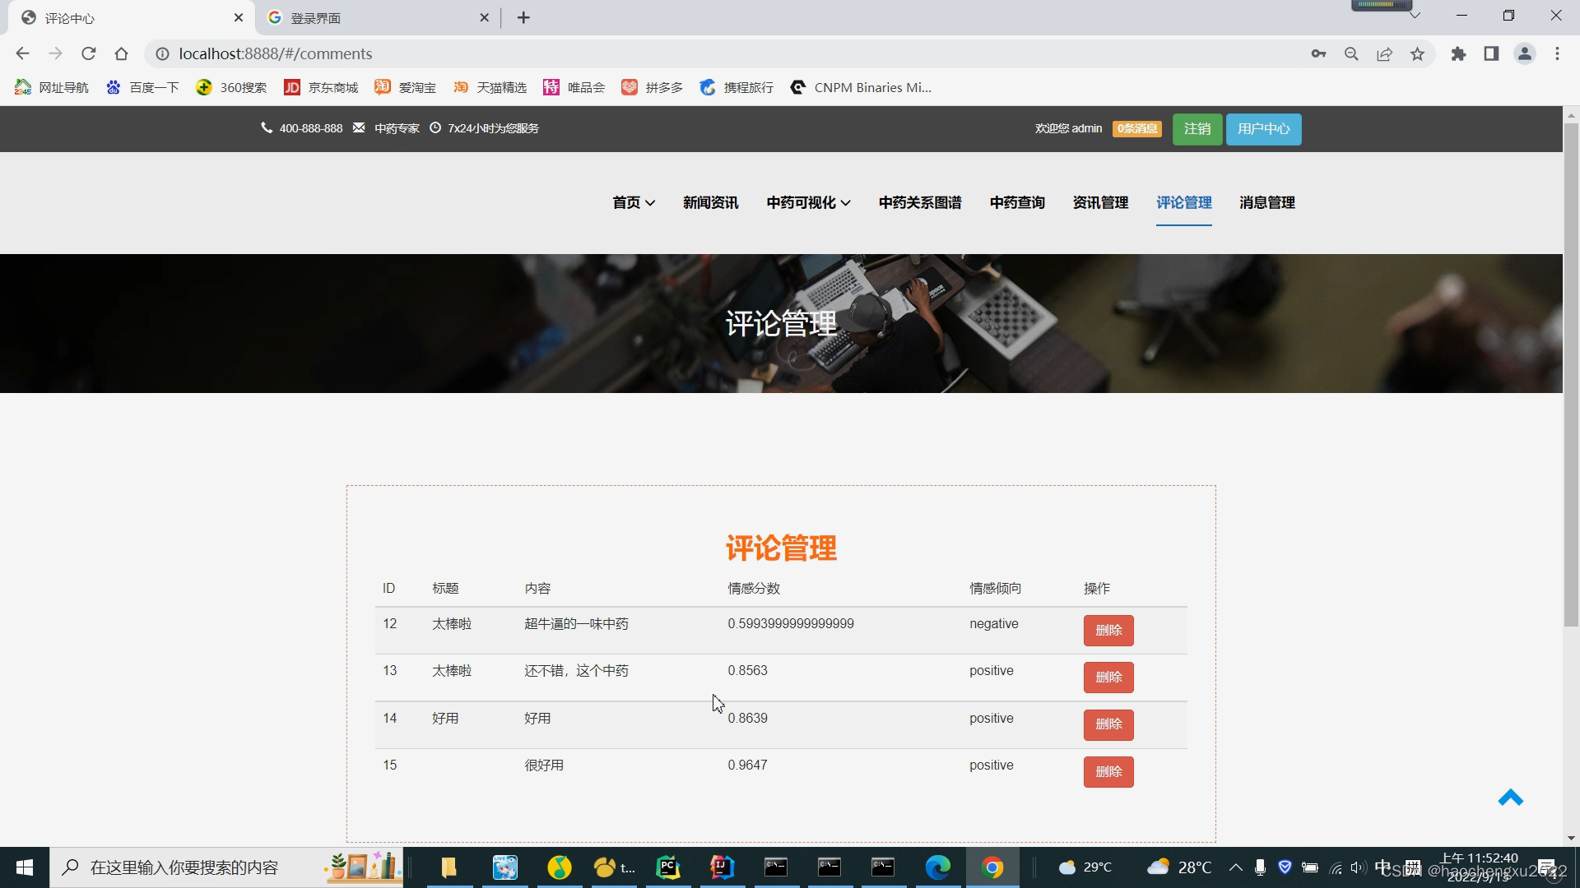The height and width of the screenshot is (888, 1580).
Task: Expand the 首页 dropdown menu
Action: pos(632,202)
